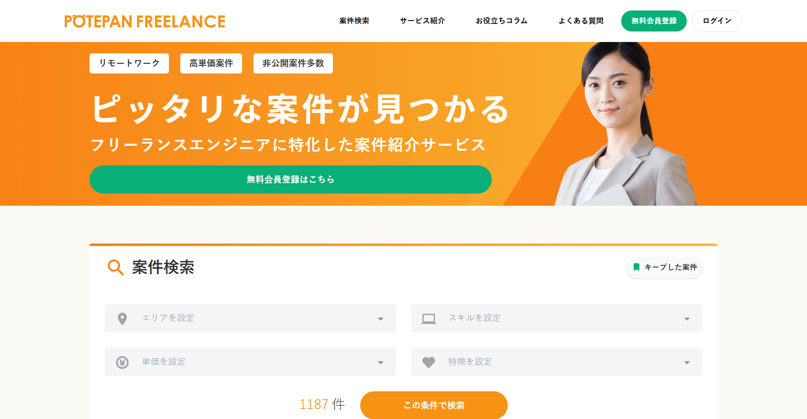Click the laptop skill icon

[x=429, y=319]
